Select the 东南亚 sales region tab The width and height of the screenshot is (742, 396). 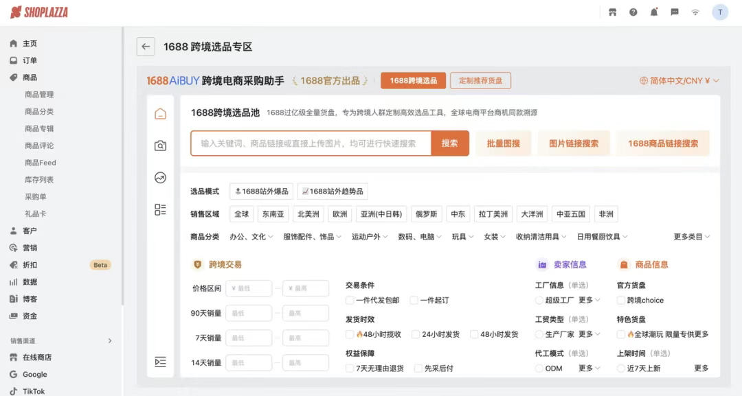coord(273,213)
